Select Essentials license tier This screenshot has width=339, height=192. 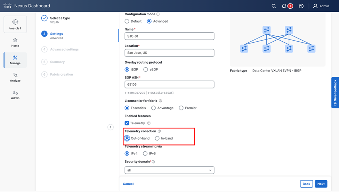tap(127, 108)
